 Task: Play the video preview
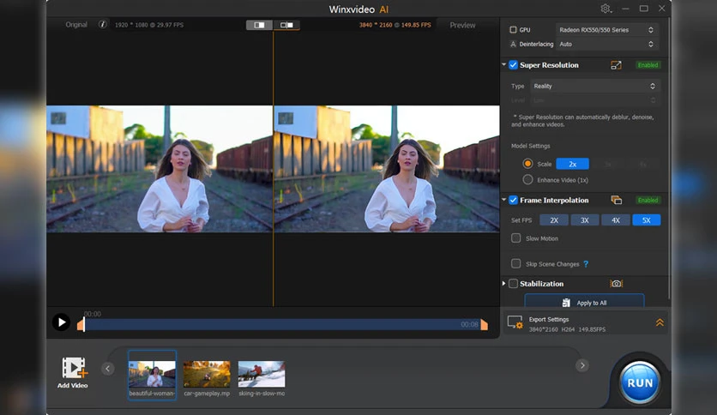[x=61, y=322]
